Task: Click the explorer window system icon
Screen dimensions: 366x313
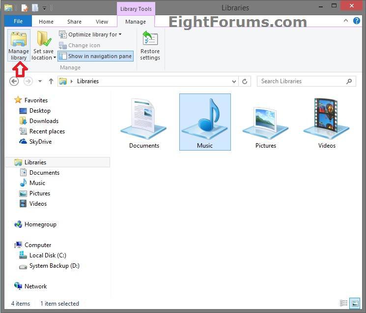Action: [x=8, y=8]
